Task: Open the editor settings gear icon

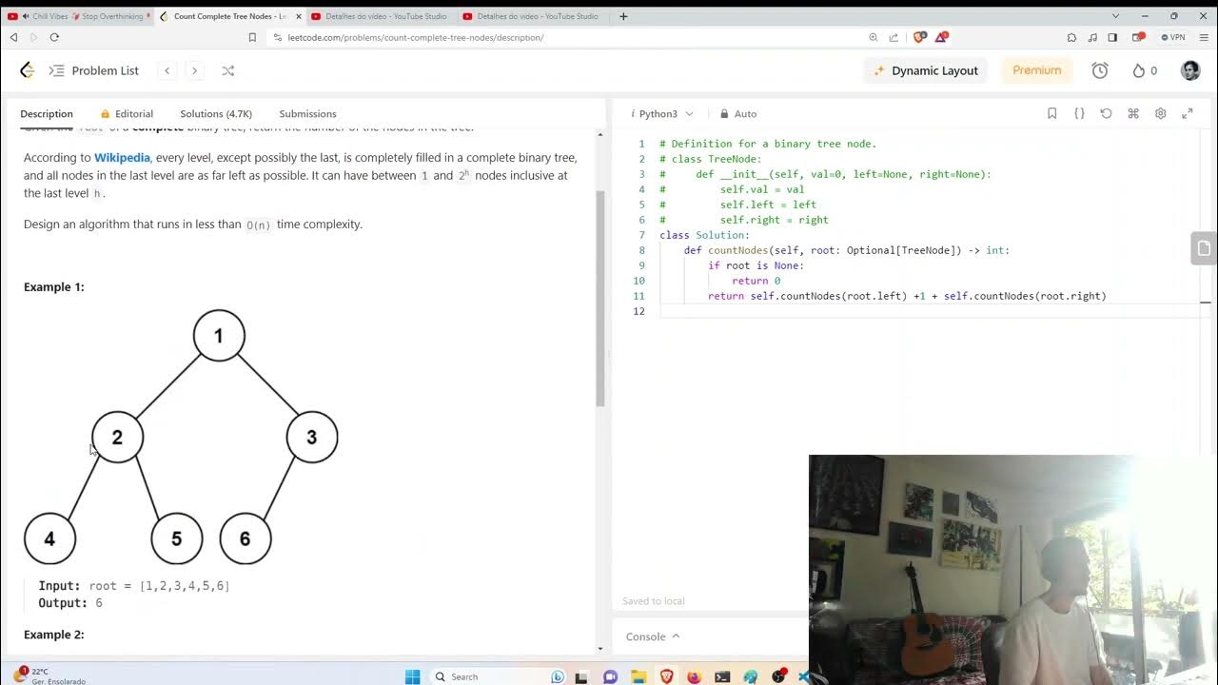Action: (x=1160, y=113)
